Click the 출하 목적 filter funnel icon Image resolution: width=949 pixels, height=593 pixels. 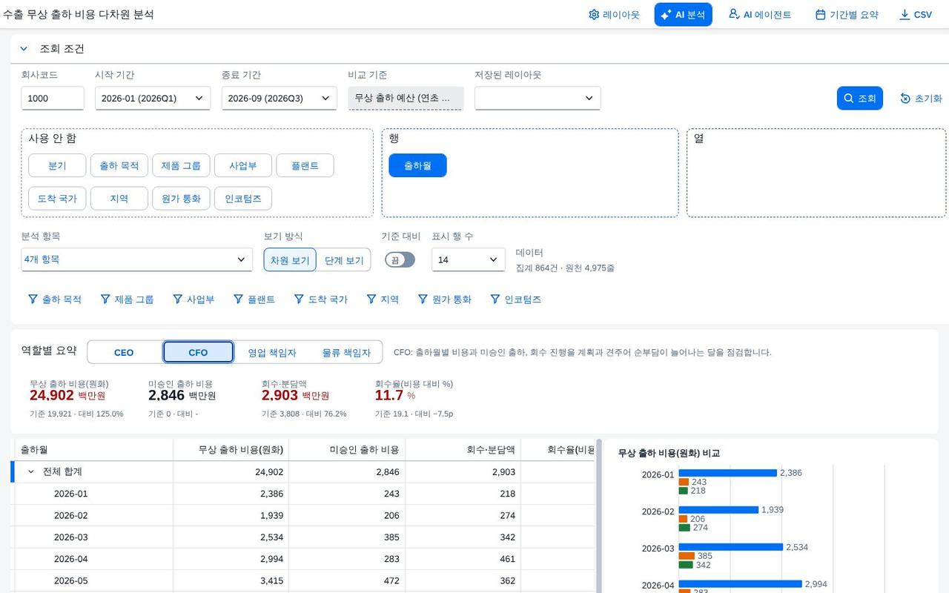33,299
